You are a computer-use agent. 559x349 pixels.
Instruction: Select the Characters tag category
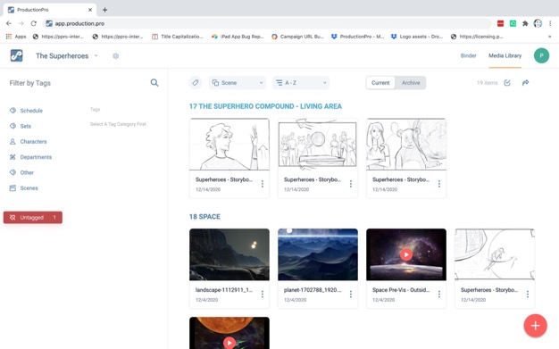click(x=29, y=142)
